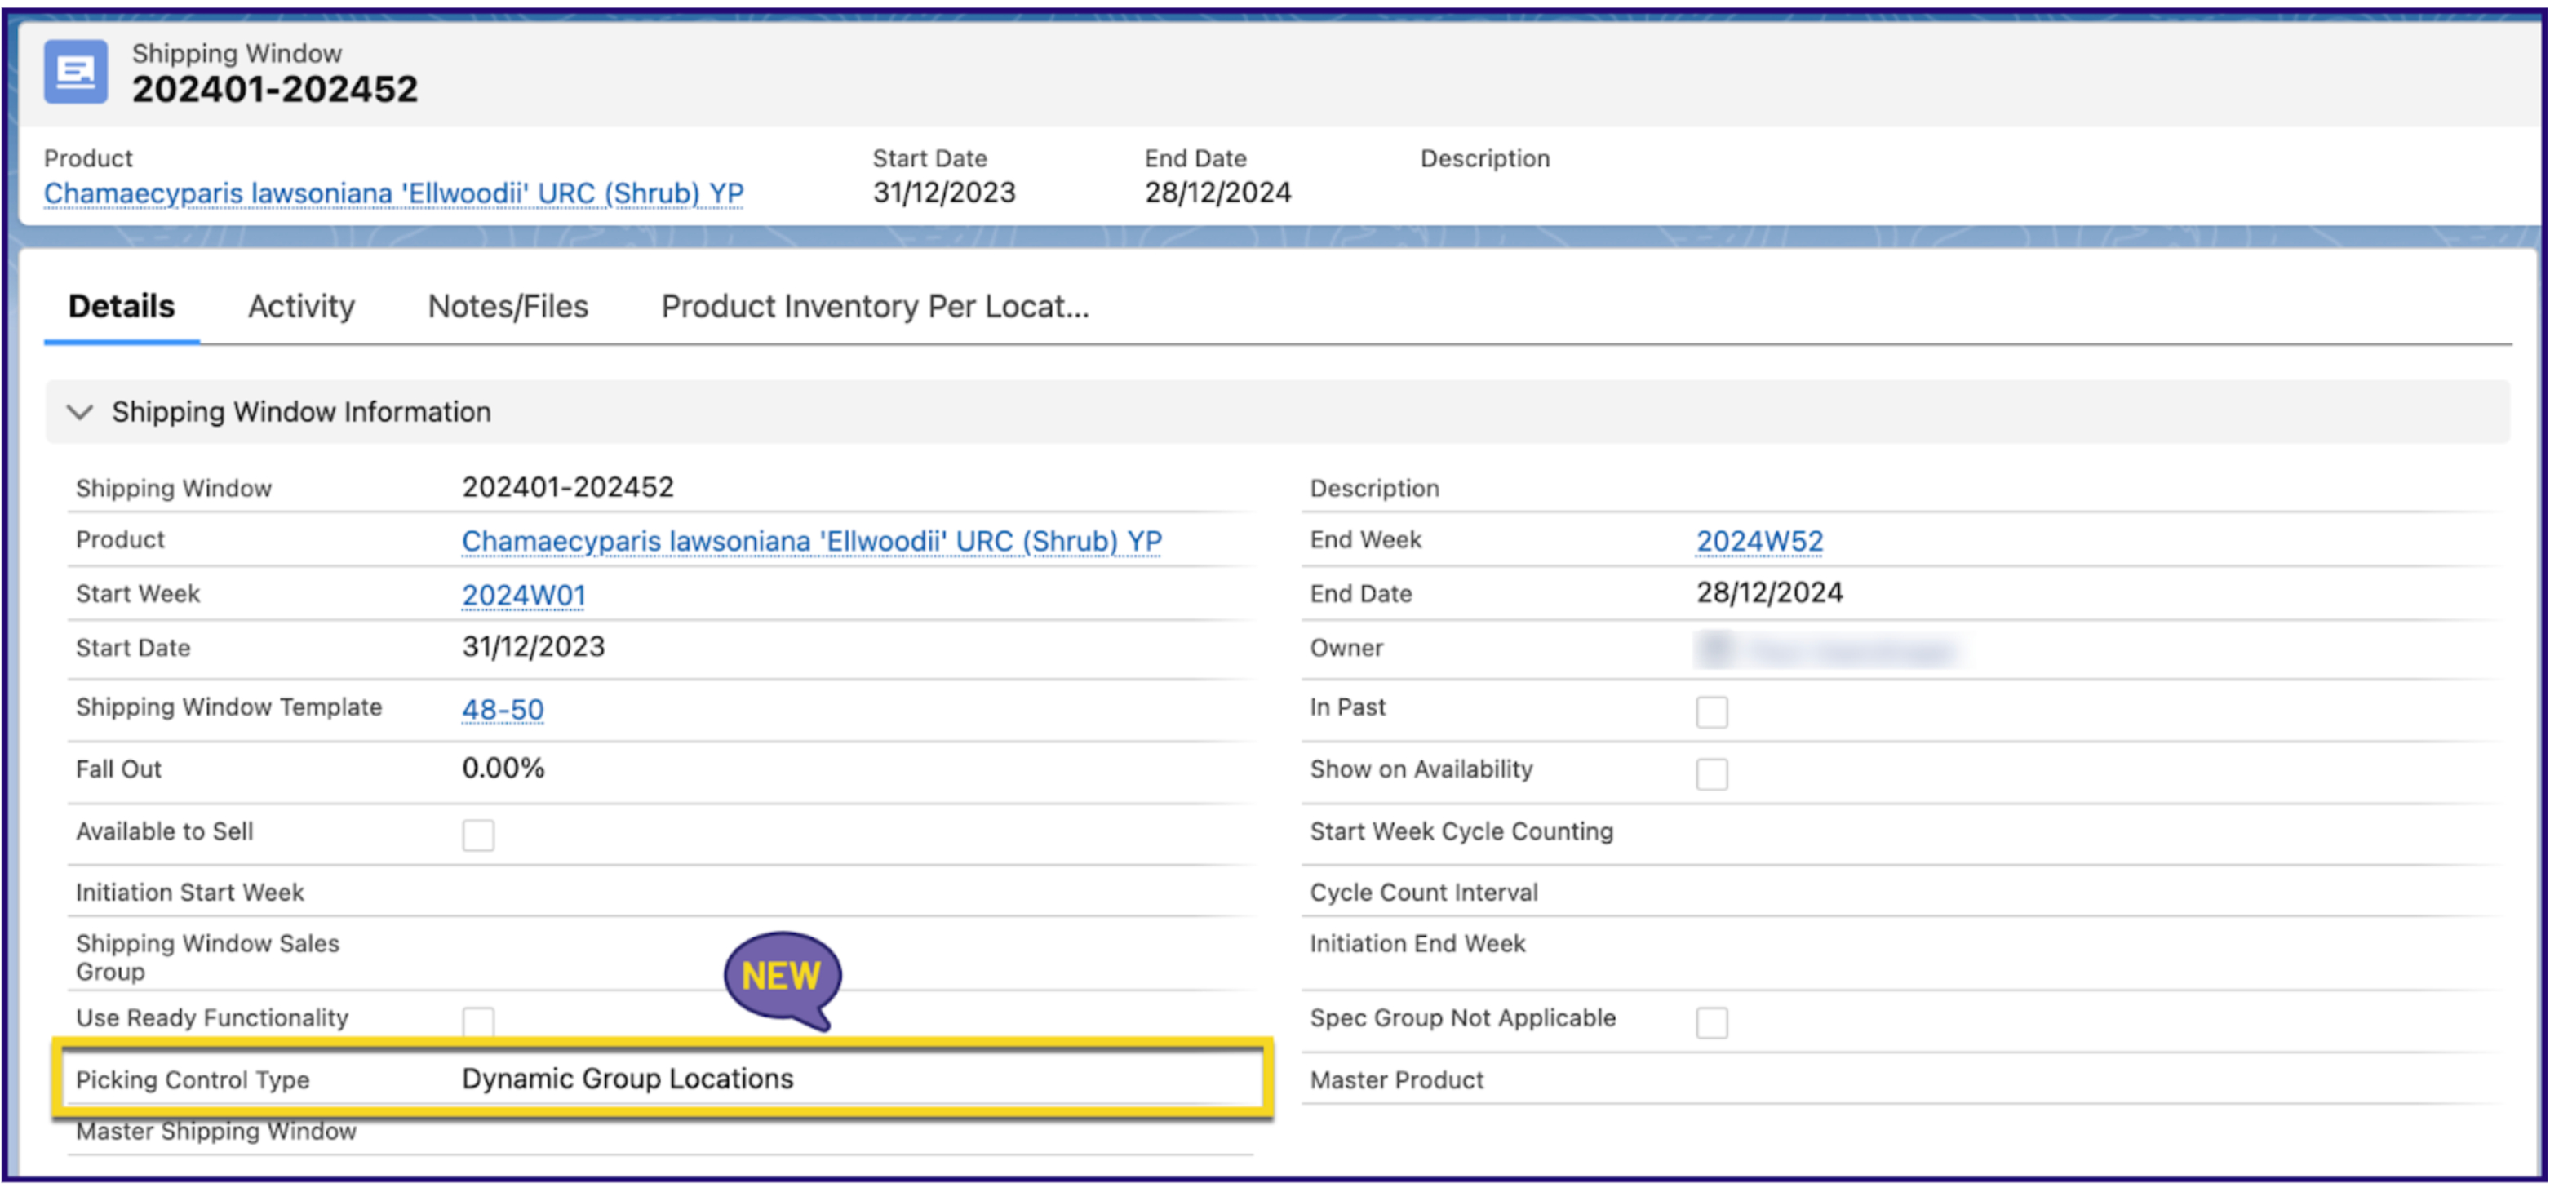Image resolution: width=2550 pixels, height=1192 pixels.
Task: Select the Details tab
Action: coord(122,307)
